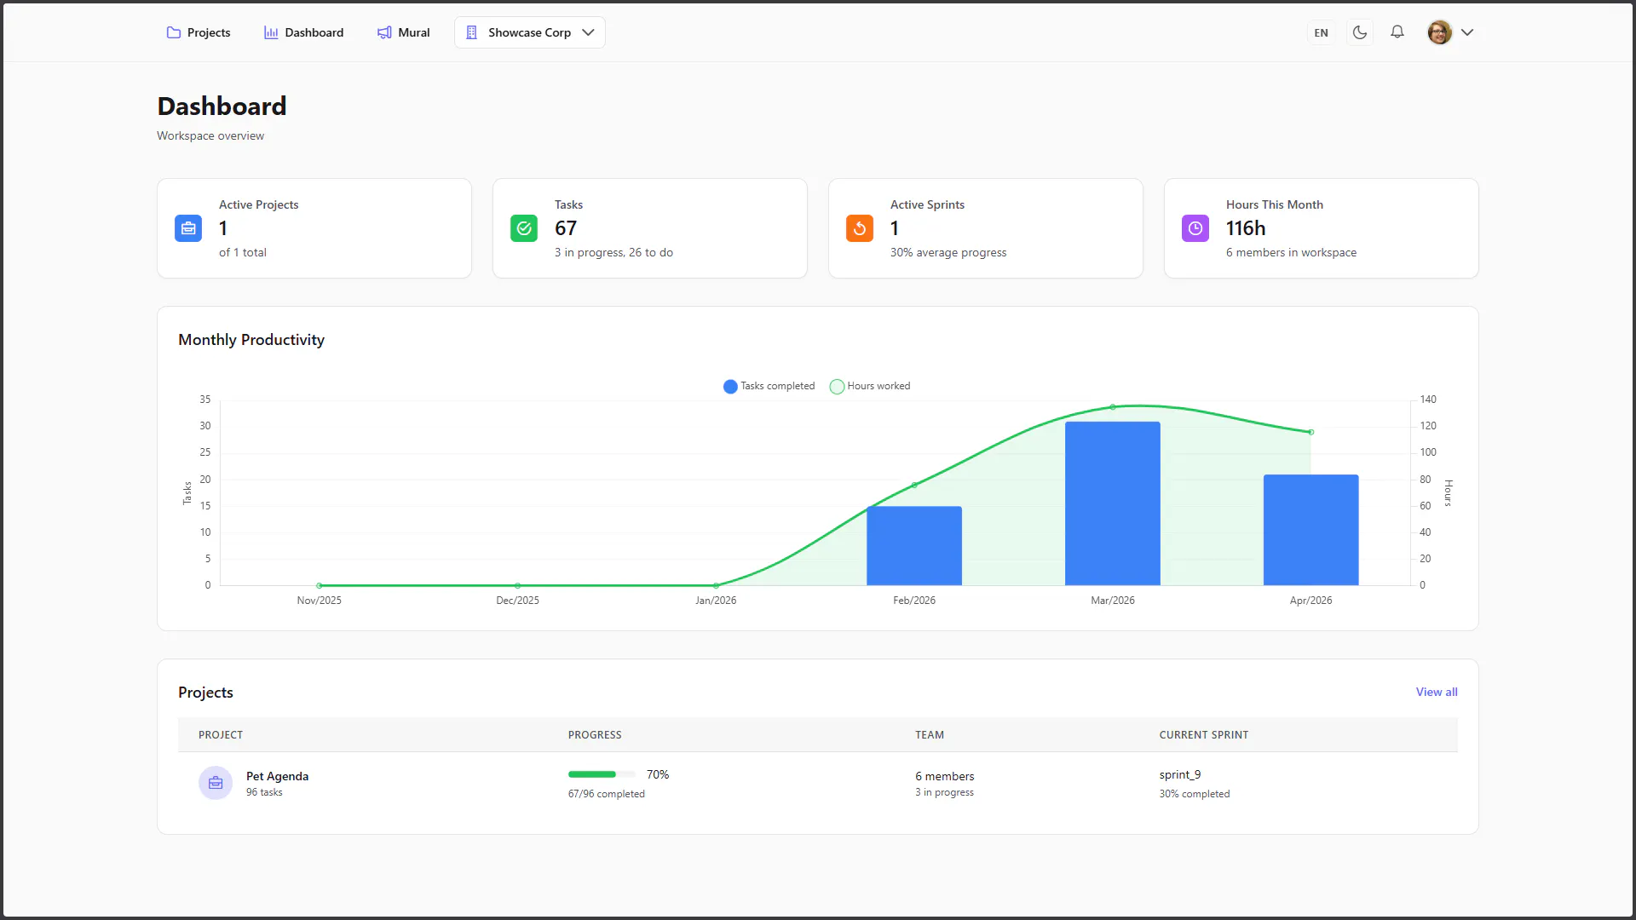Click the 3 in progress, 26 to do text
Viewport: 1636px width, 920px height.
(x=613, y=252)
